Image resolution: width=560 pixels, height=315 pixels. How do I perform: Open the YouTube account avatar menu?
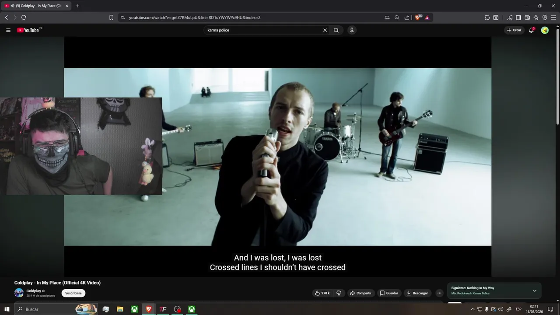pos(545,30)
